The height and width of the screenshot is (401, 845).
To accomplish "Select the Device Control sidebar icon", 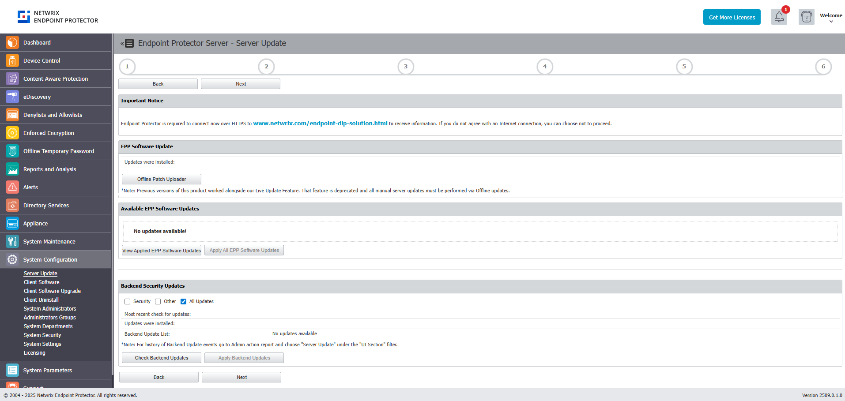I will click(42, 60).
